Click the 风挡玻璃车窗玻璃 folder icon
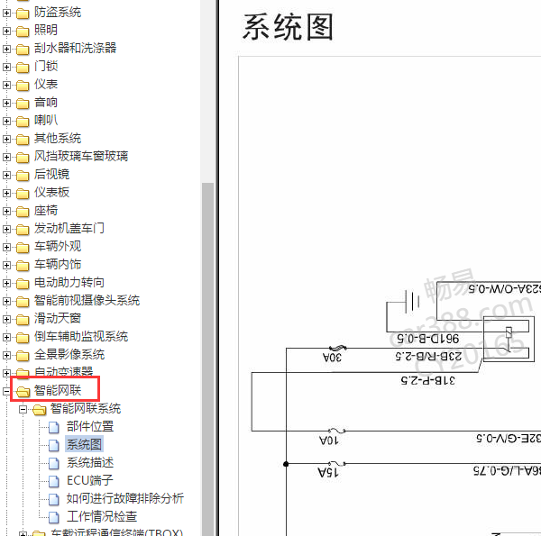This screenshot has height=536, width=541. (x=23, y=157)
